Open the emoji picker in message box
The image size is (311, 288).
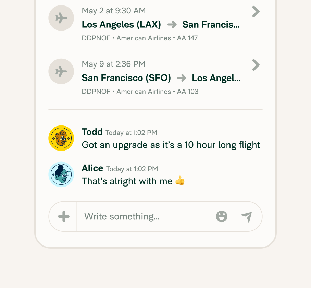click(222, 216)
